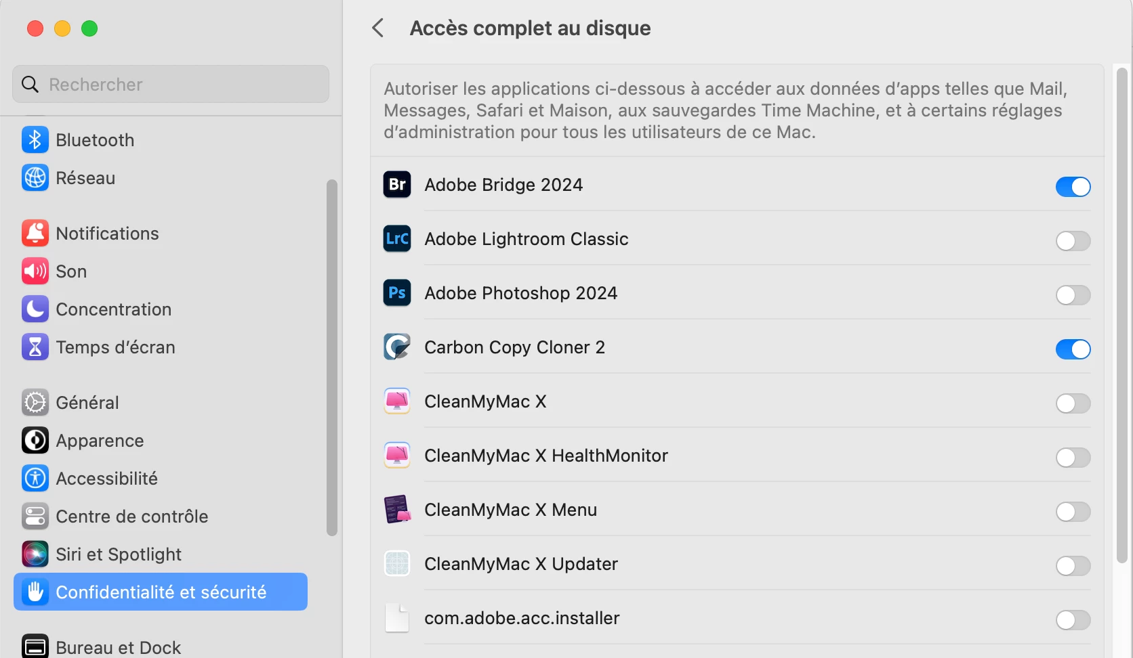Image resolution: width=1133 pixels, height=658 pixels.
Task: Select Concentration label in sidebar
Action: tap(113, 309)
